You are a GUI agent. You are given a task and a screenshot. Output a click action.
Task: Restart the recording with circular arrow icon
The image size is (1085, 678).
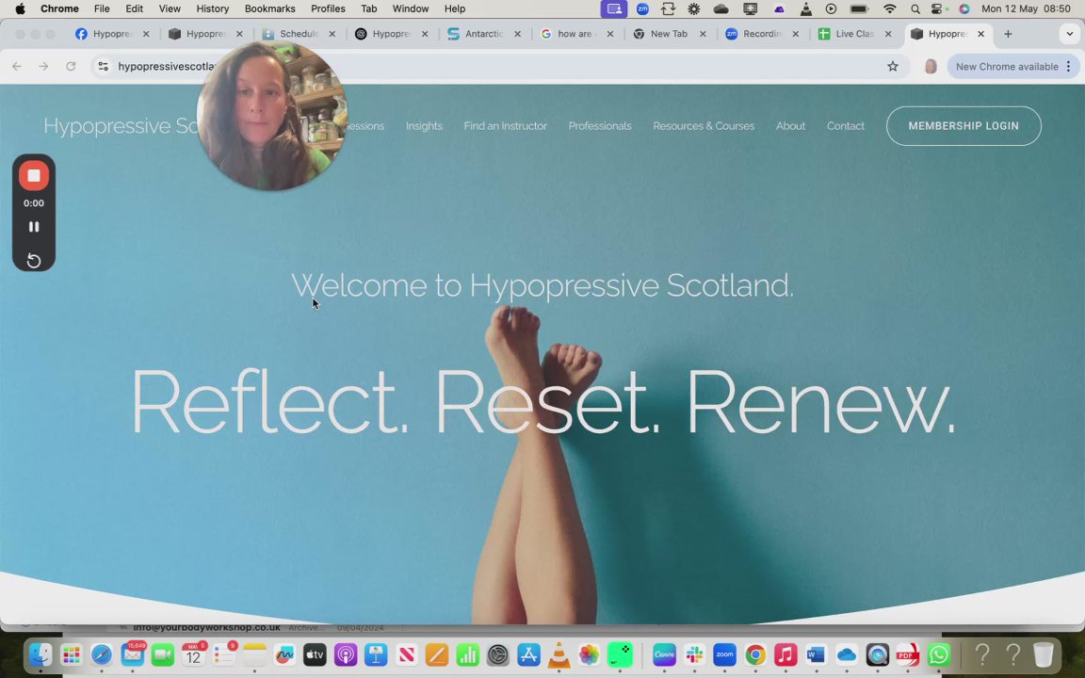tap(33, 260)
